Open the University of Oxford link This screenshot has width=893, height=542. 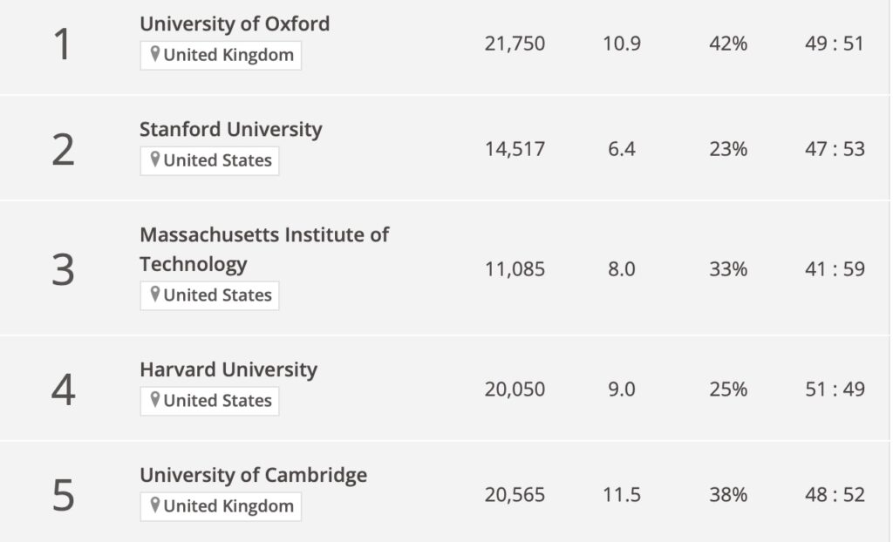click(235, 24)
